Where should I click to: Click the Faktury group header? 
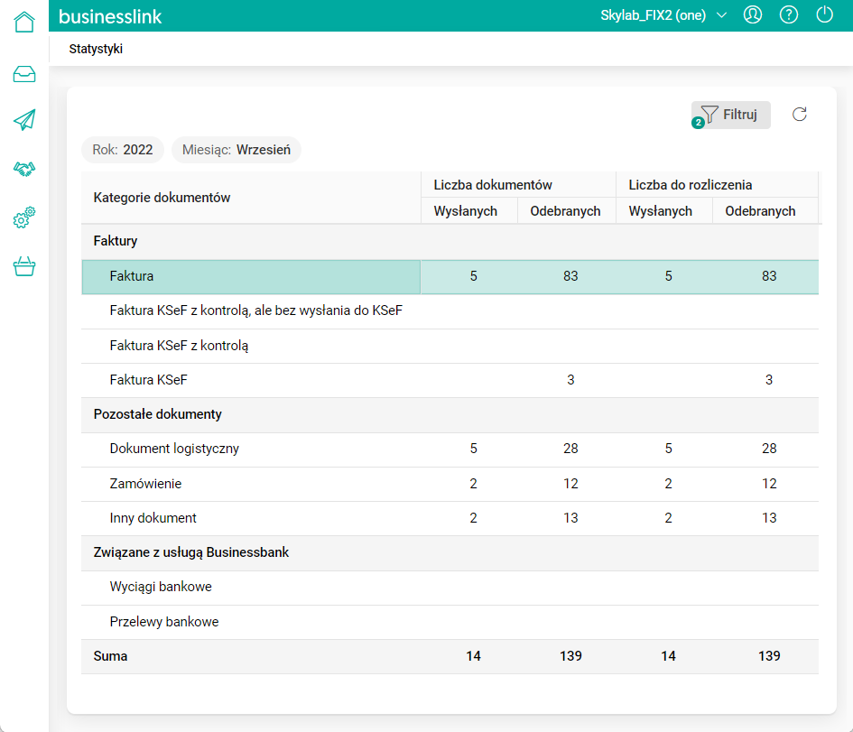[450, 242]
